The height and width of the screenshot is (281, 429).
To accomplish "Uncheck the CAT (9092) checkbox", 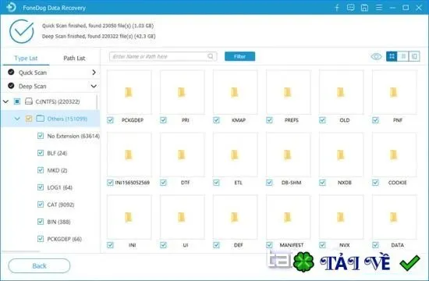I will pyautogui.click(x=41, y=205).
